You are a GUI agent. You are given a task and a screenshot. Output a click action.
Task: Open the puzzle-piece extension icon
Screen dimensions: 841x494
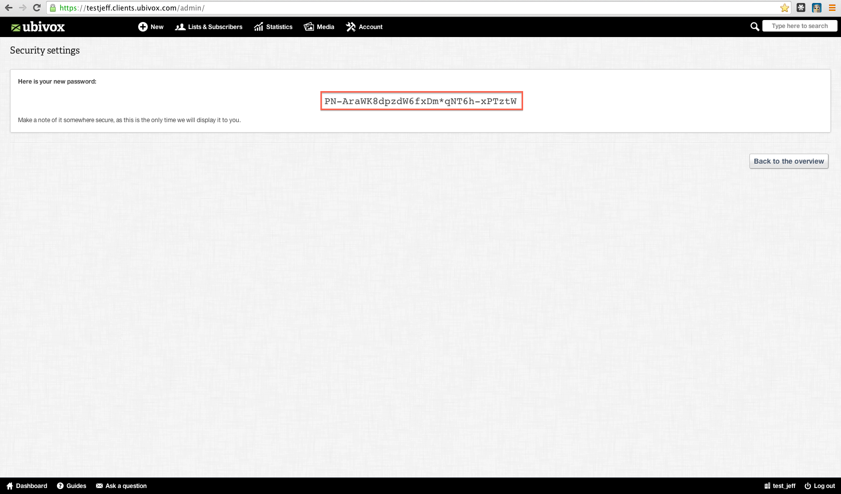[801, 8]
